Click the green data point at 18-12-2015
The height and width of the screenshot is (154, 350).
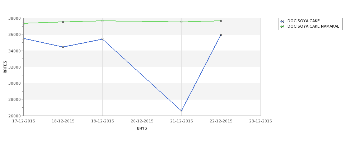point(63,22)
